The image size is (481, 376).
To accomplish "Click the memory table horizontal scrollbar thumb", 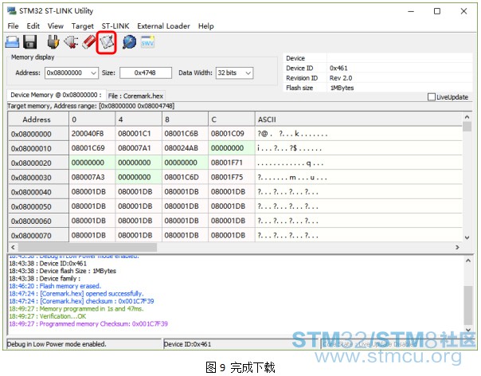I will coord(88,247).
